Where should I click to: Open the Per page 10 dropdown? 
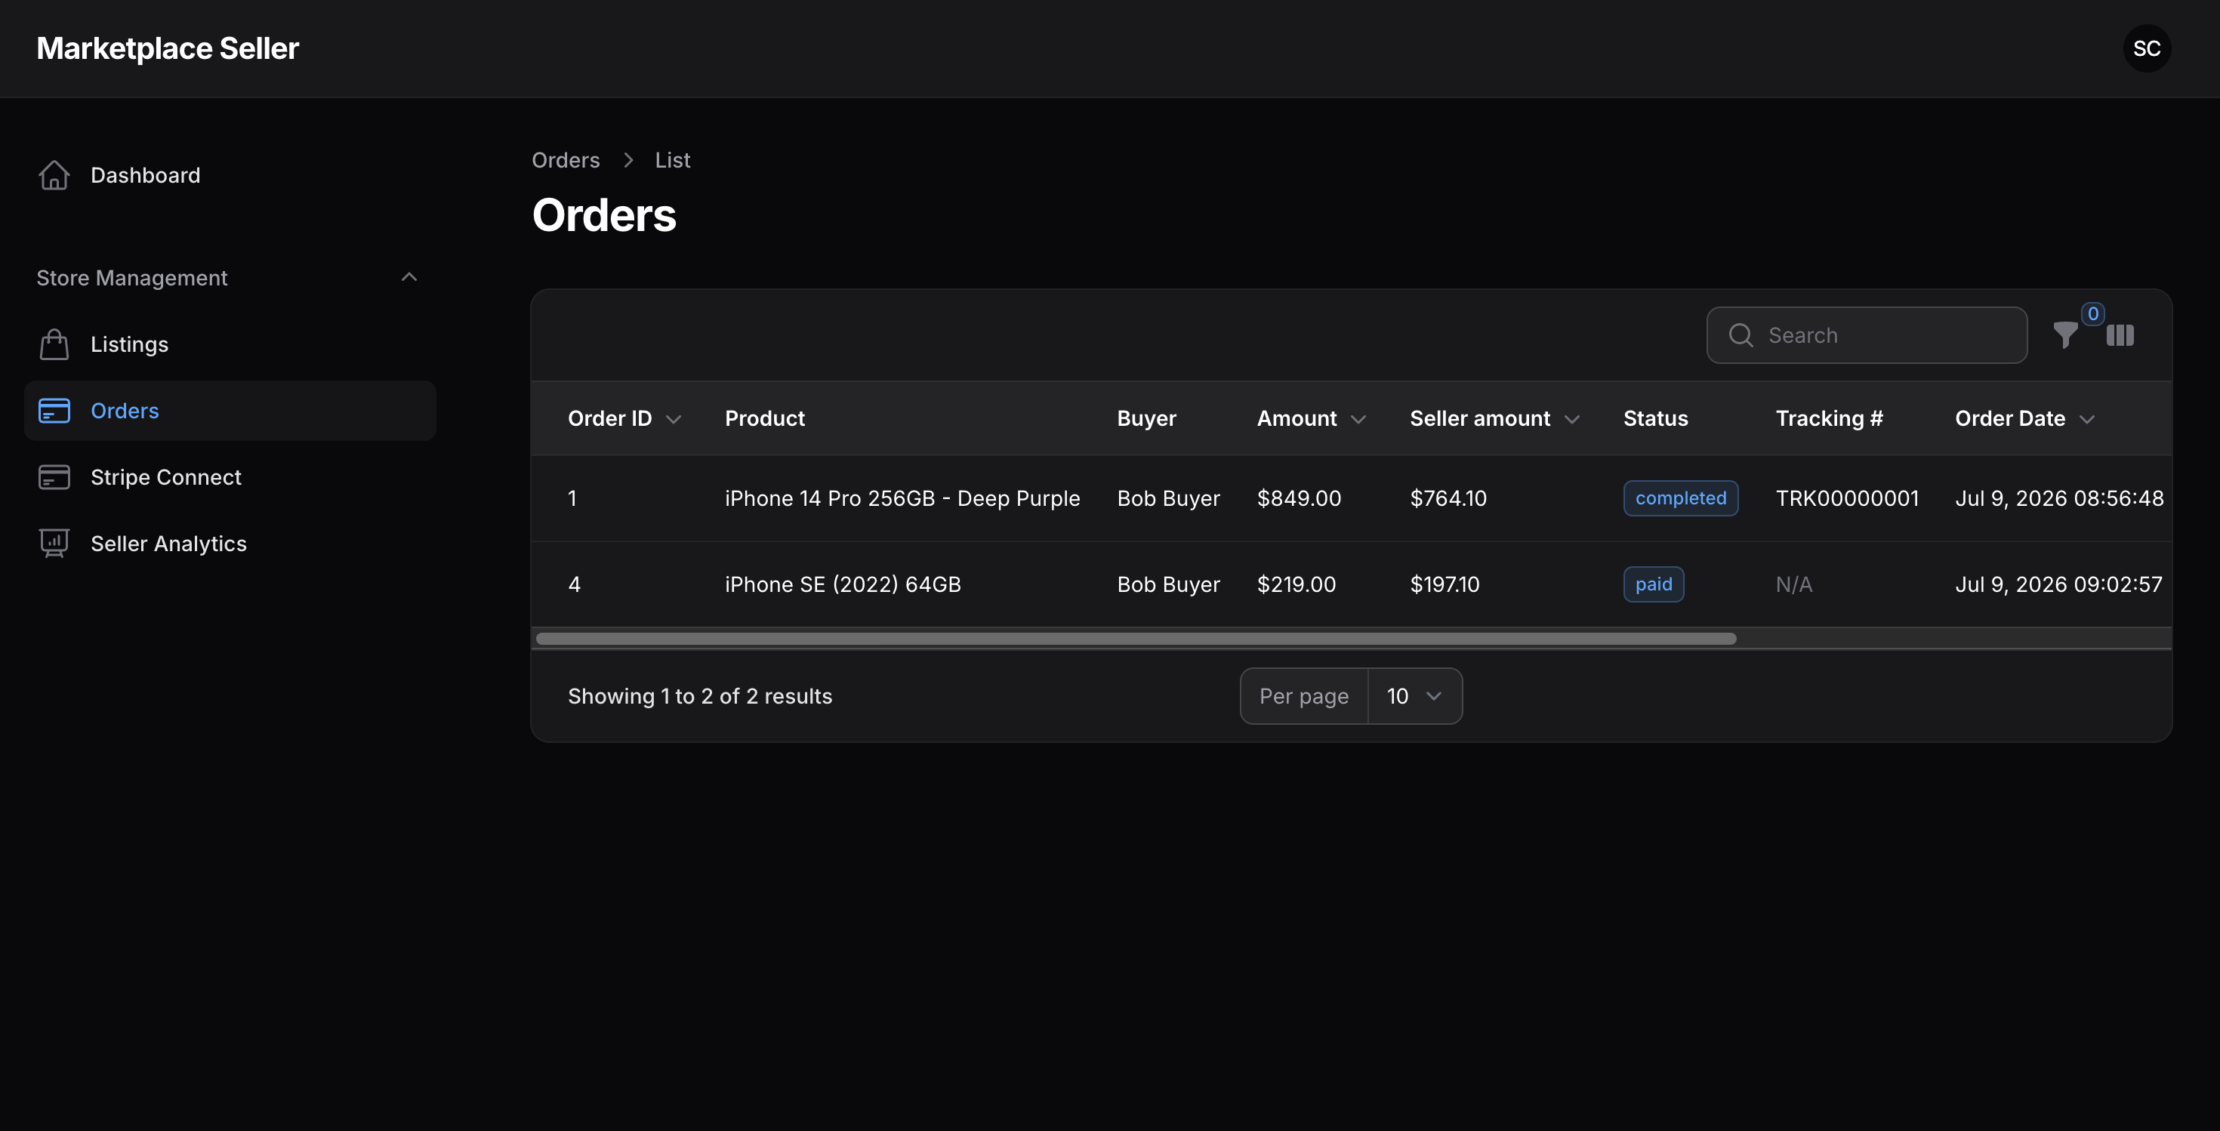coord(1414,696)
